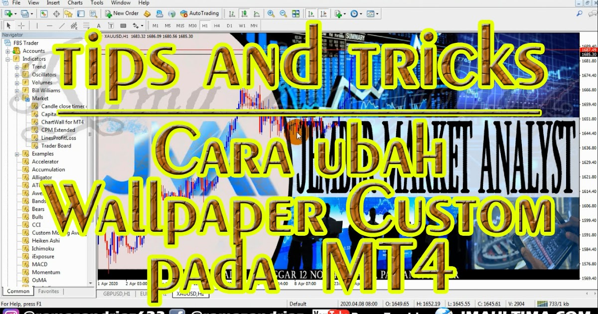Switch to the Favorites navigator tab

coord(48,292)
